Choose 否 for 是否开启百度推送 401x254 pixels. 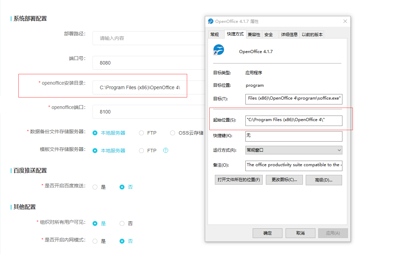[x=122, y=187]
